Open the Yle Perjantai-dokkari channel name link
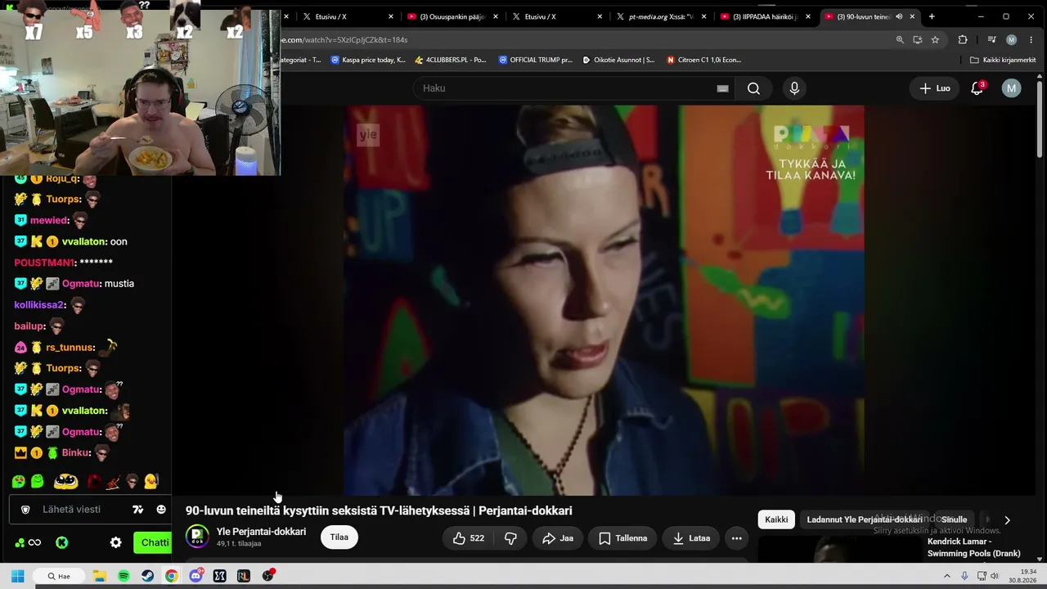 pyautogui.click(x=261, y=532)
